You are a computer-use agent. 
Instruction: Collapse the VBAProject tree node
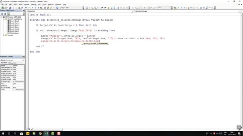2,17
